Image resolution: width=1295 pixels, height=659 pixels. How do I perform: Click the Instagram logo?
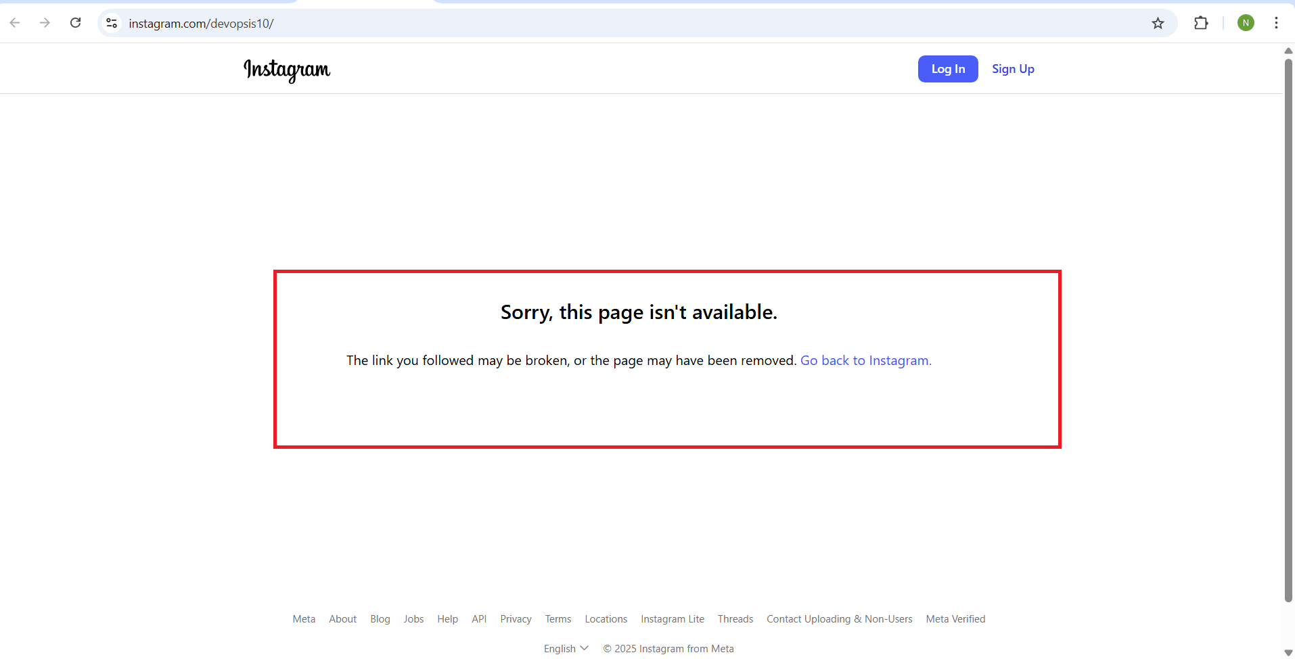coord(287,70)
